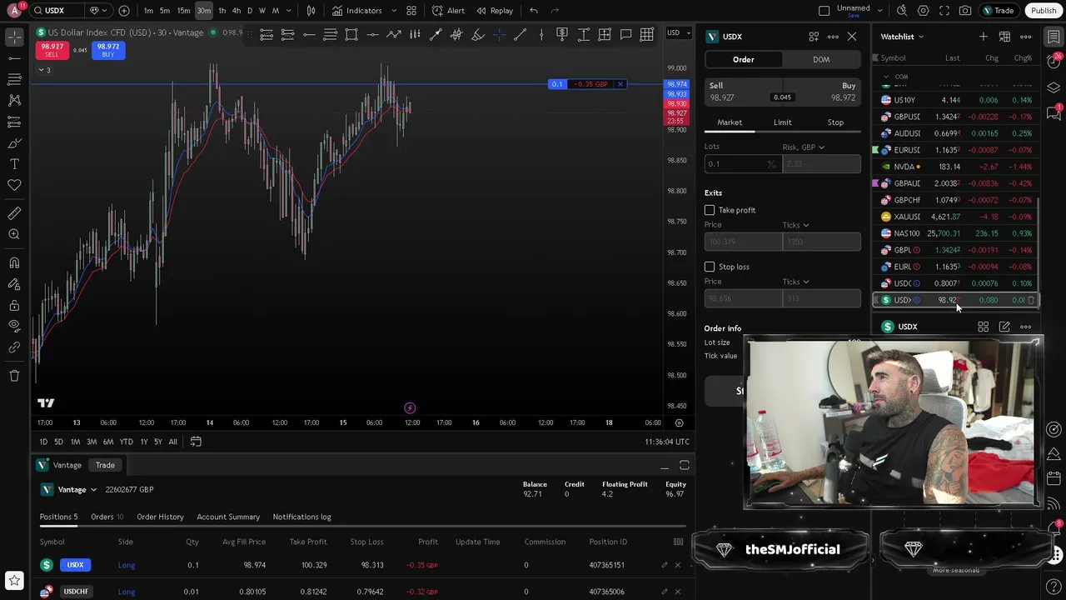Click the Alert clock icon
Viewport: 1066px width, 600px height.
point(437,11)
